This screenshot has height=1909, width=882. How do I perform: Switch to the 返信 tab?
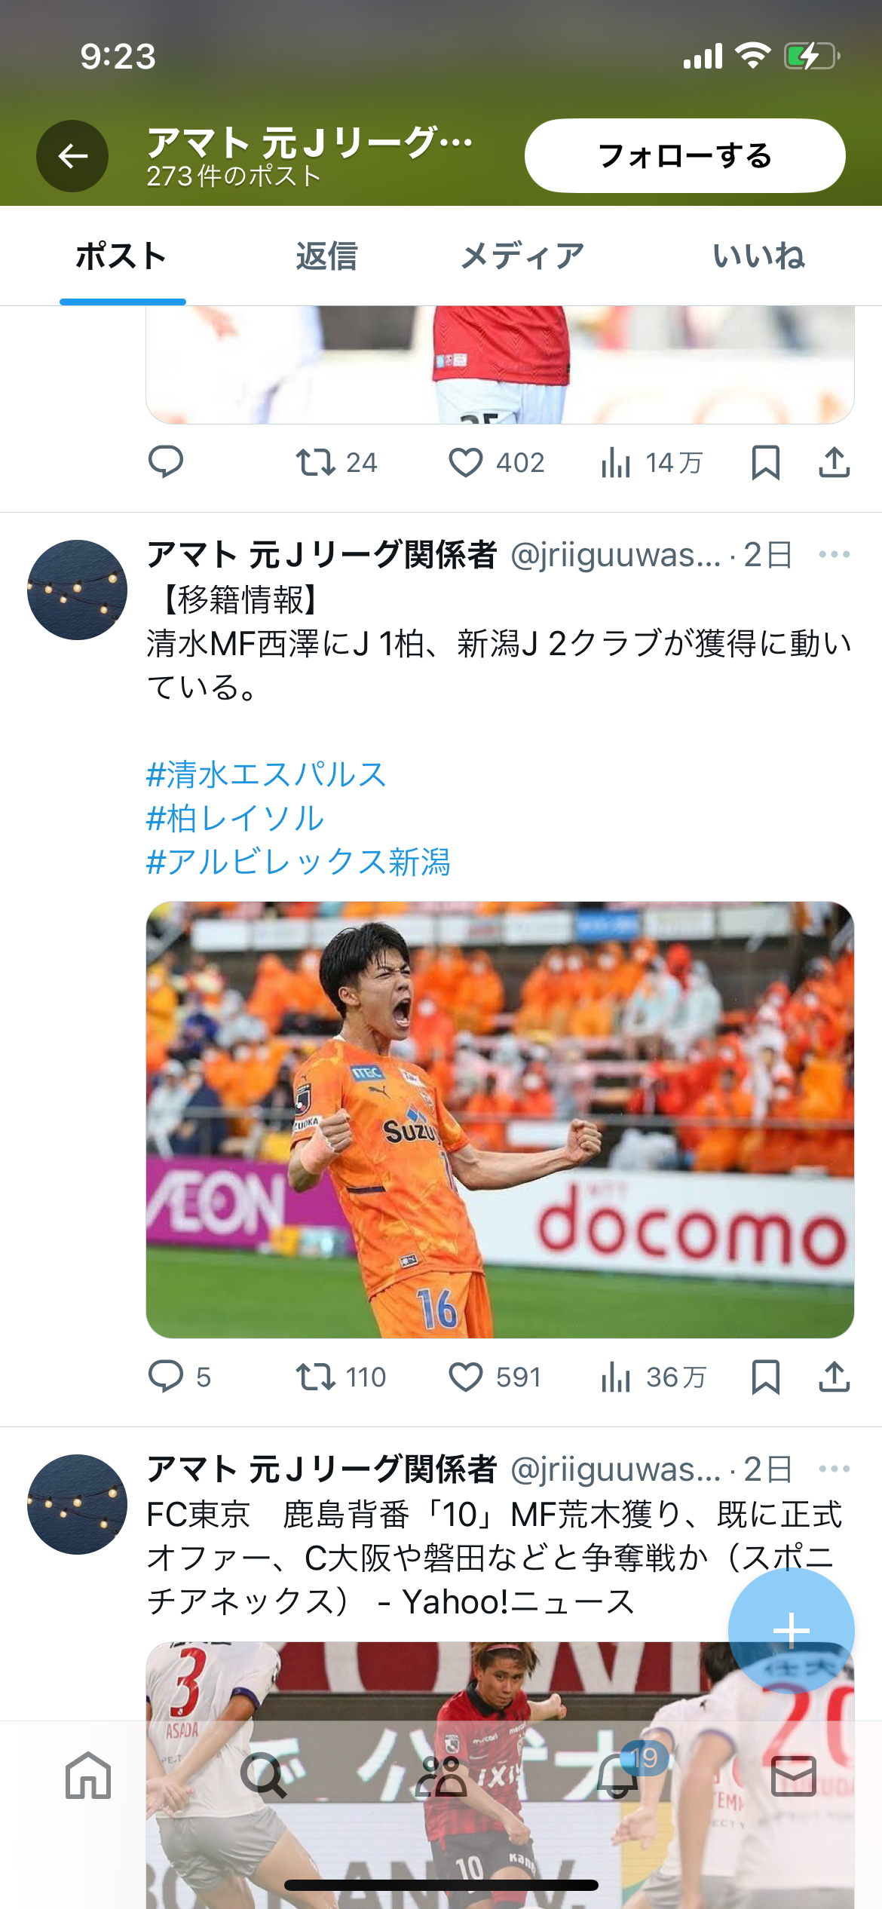326,256
